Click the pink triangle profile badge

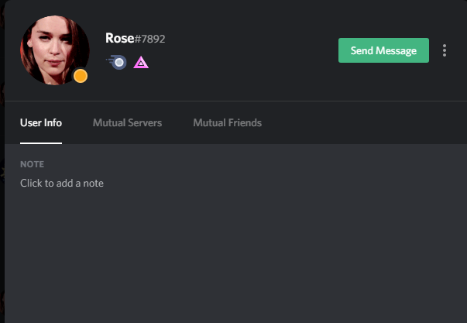pyautogui.click(x=141, y=63)
